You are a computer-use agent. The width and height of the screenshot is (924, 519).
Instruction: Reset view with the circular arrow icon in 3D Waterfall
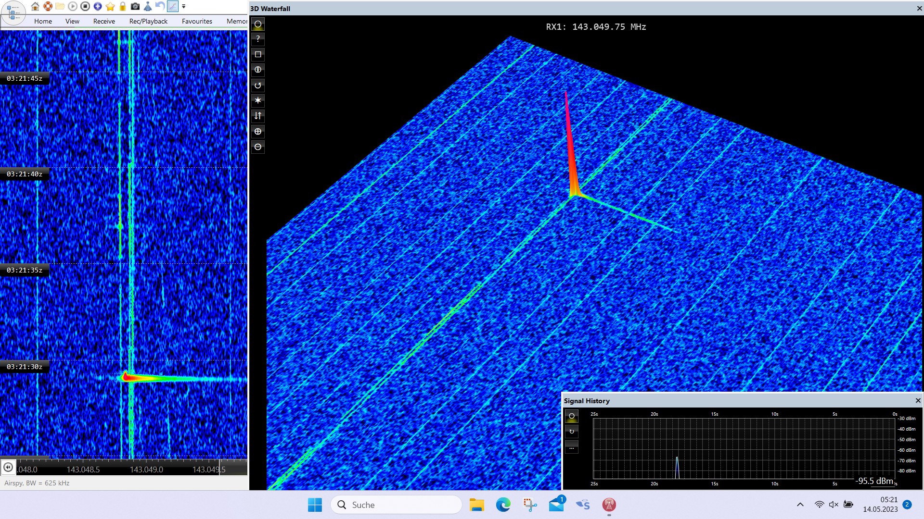258,85
